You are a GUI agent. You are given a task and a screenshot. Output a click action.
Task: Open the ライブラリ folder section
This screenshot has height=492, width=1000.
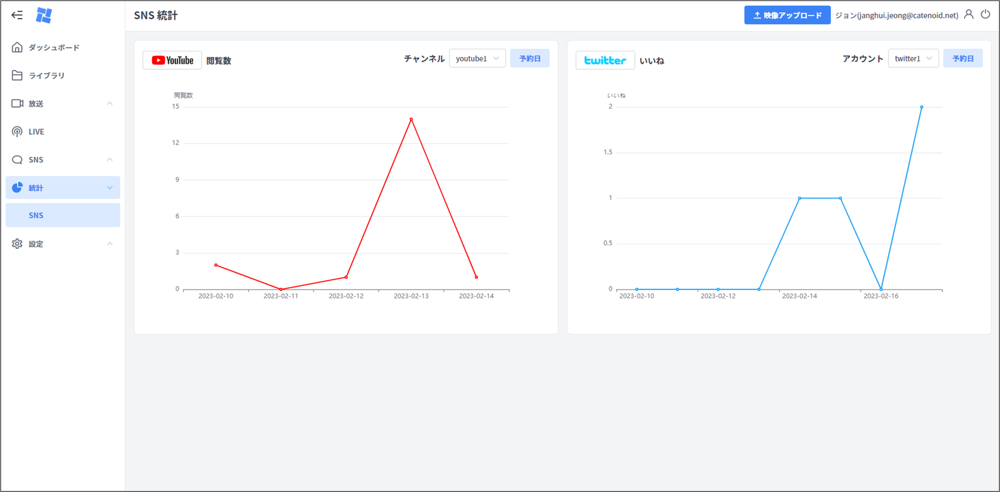tap(46, 75)
